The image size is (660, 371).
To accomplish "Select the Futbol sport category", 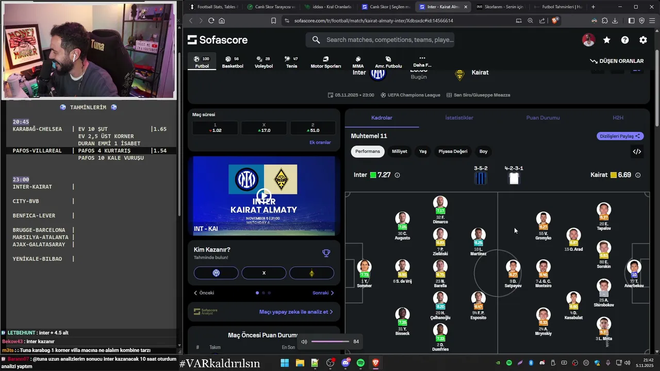I will (x=202, y=62).
